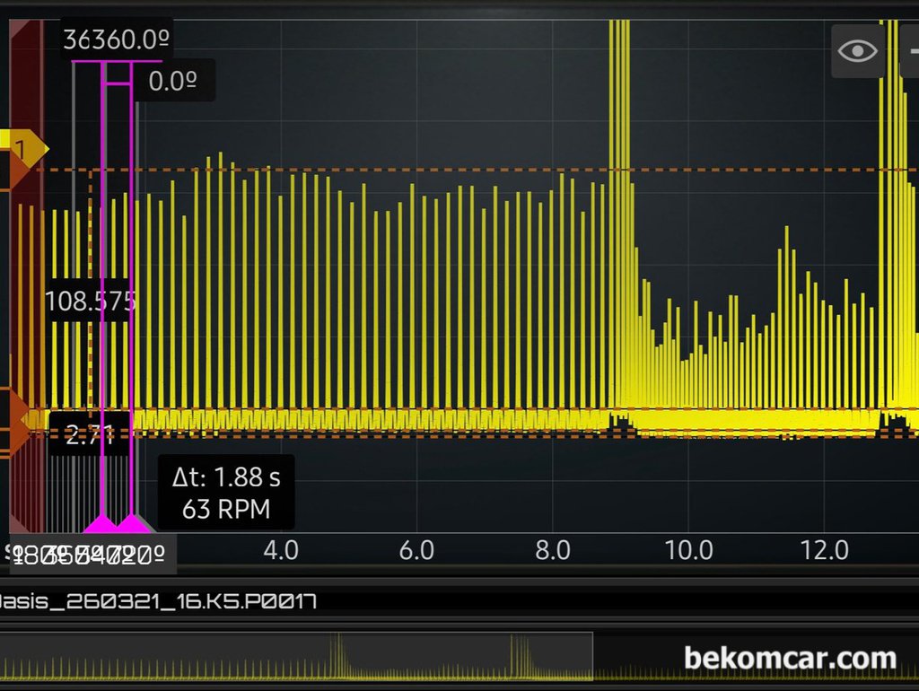The width and height of the screenshot is (919, 691).
Task: Click the 0.0º cursor angle label
Action: click(172, 82)
